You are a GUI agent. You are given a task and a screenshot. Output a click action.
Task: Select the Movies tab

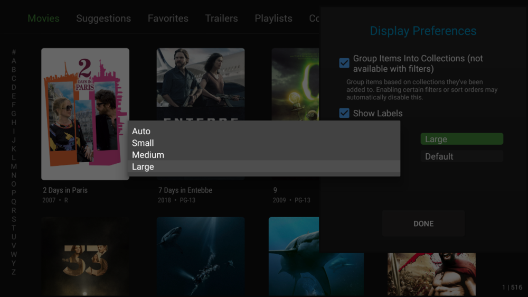pos(43,18)
